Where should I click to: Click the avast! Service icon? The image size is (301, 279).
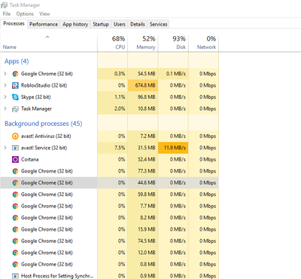click(15, 148)
